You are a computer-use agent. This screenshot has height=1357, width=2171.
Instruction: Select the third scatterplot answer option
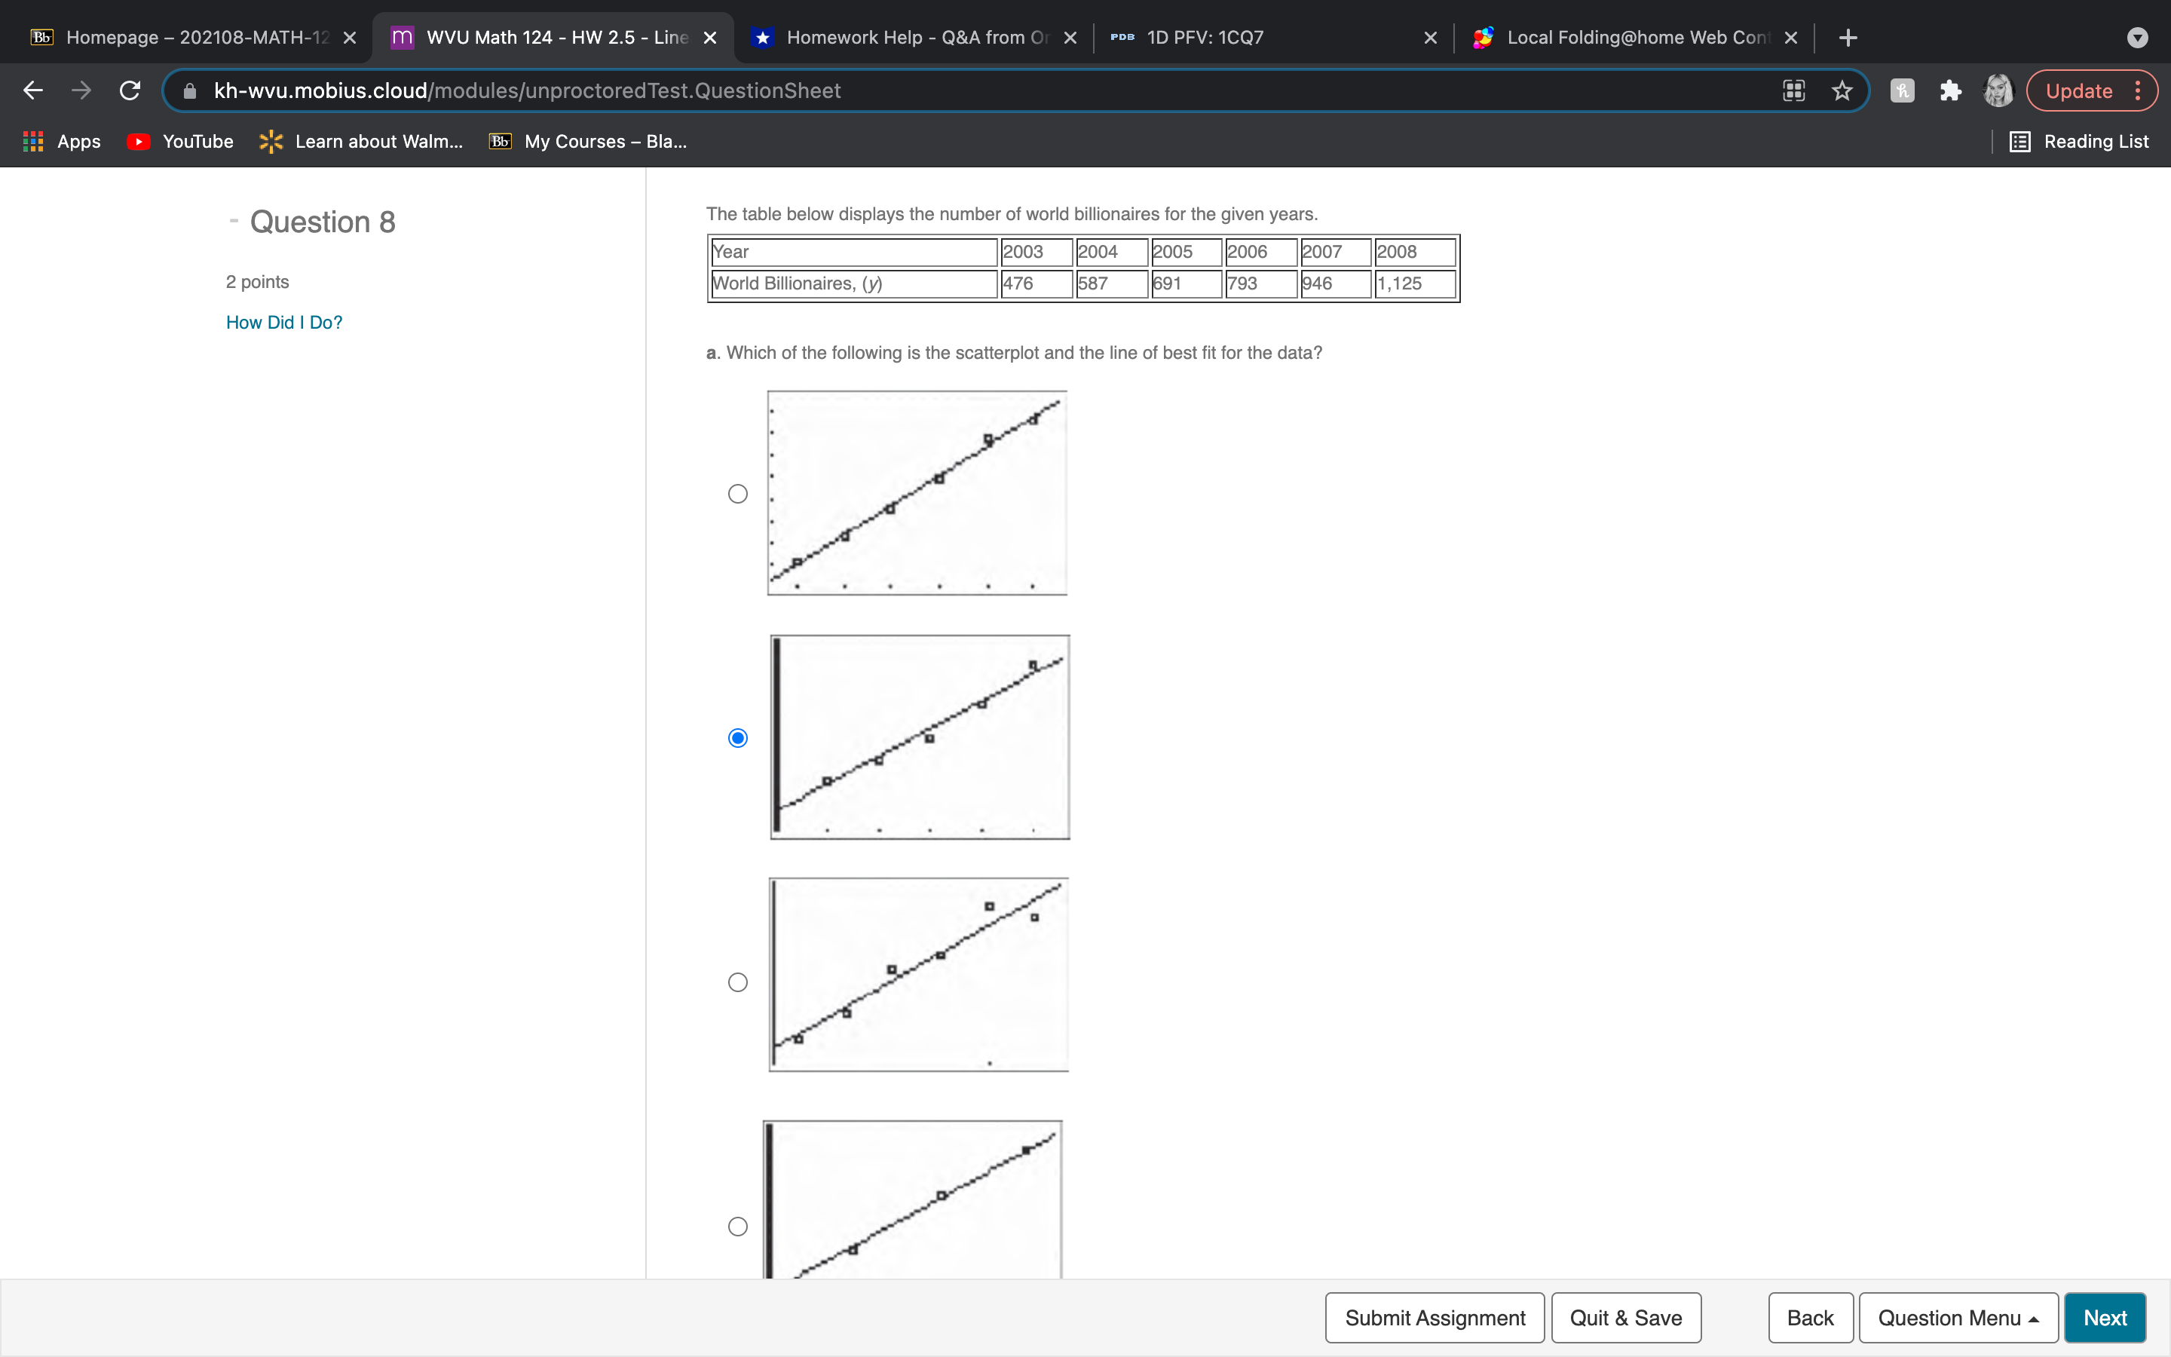pos(736,982)
